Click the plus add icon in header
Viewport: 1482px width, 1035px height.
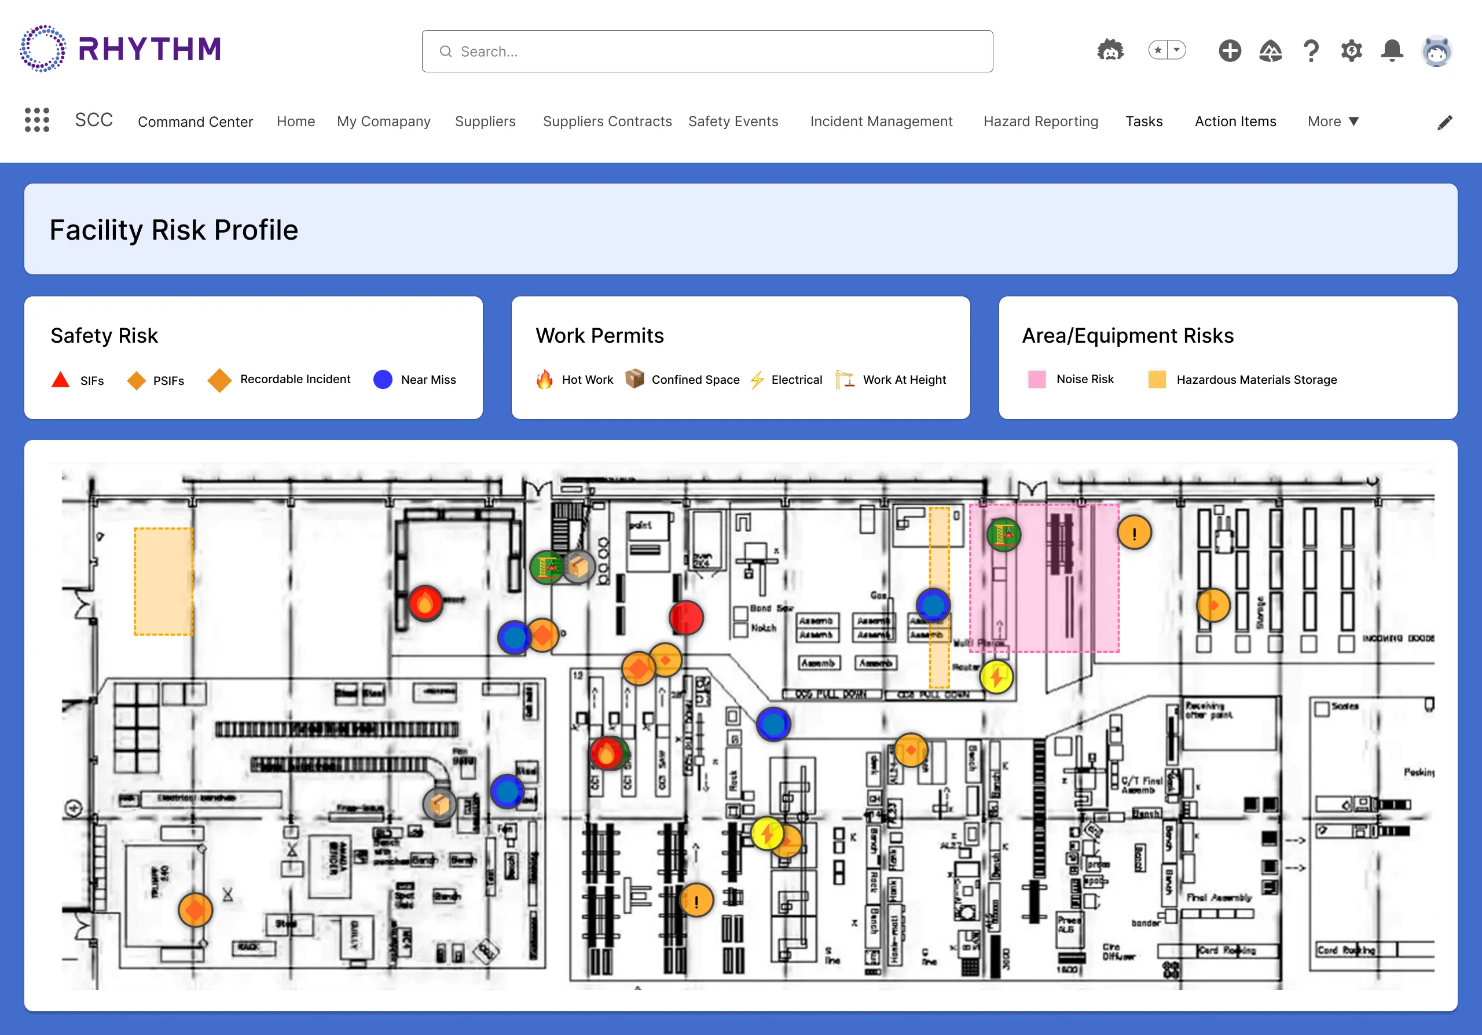(x=1230, y=50)
